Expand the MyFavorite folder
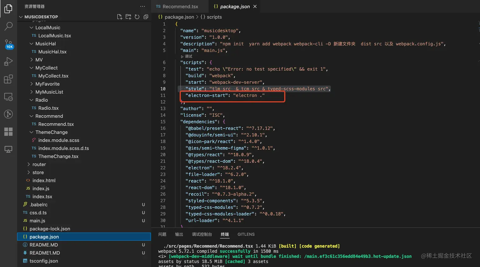The image size is (480, 267). coord(84,84)
